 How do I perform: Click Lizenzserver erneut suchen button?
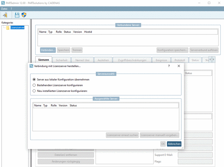[122, 135]
